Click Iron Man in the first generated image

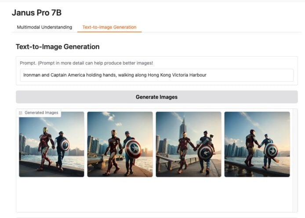pos(45,147)
